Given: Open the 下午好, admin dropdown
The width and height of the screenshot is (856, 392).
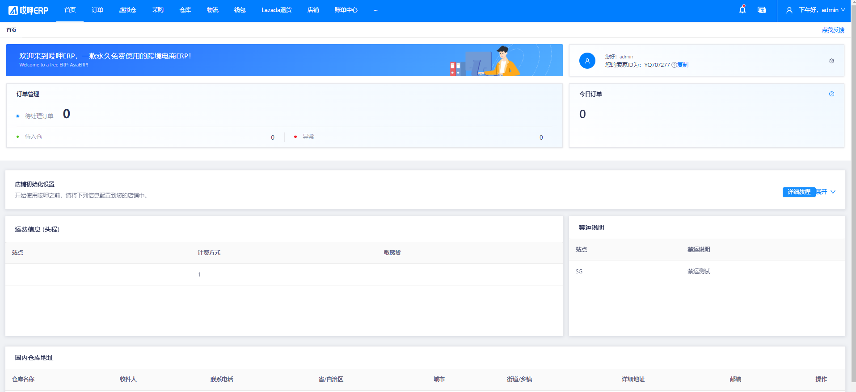Looking at the screenshot, I should click(822, 10).
